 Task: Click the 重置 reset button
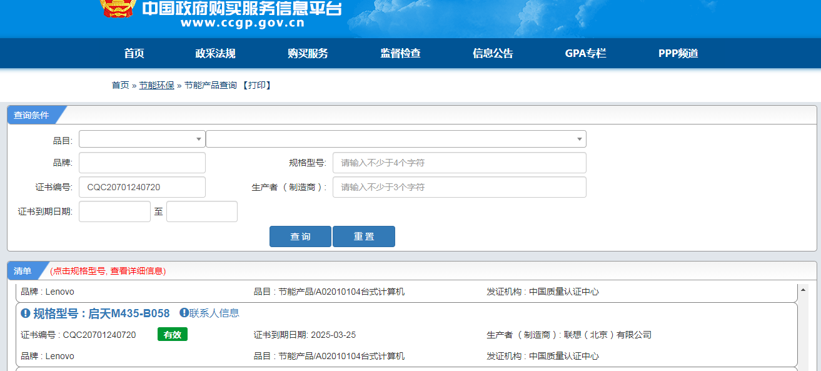click(x=364, y=236)
